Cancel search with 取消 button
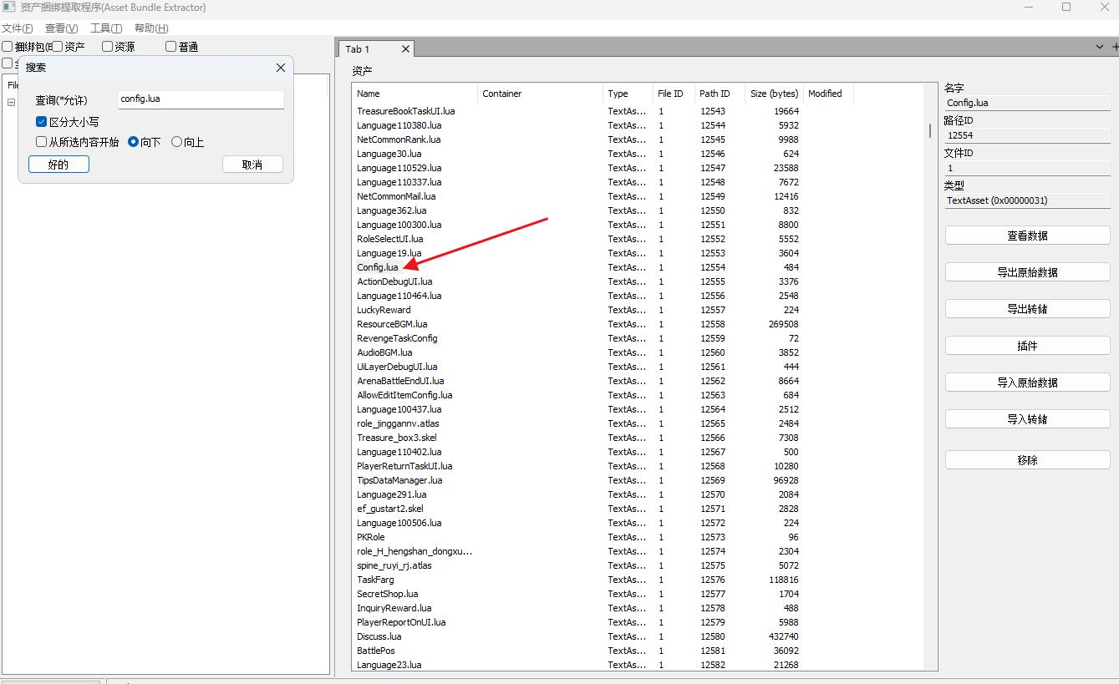Viewport: 1119px width, 684px height. coord(252,165)
